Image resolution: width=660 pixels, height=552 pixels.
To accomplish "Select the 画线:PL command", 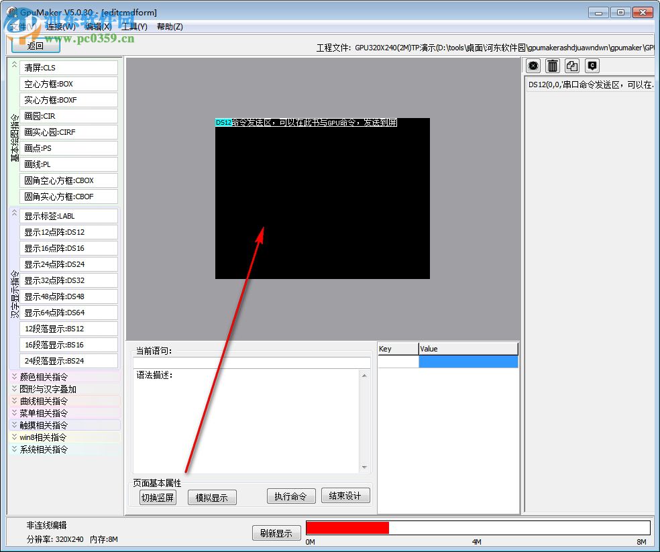I will point(68,164).
